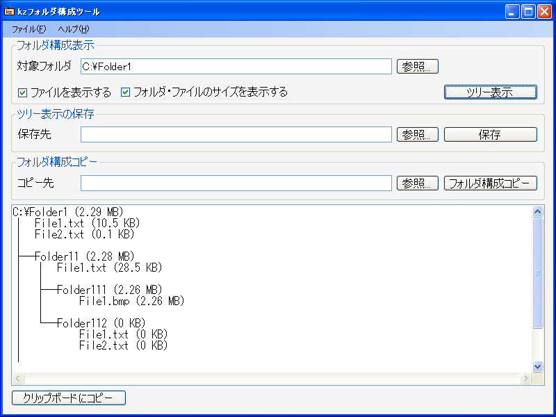
Task: Click 参照 button next to 保存先
Action: (x=418, y=134)
